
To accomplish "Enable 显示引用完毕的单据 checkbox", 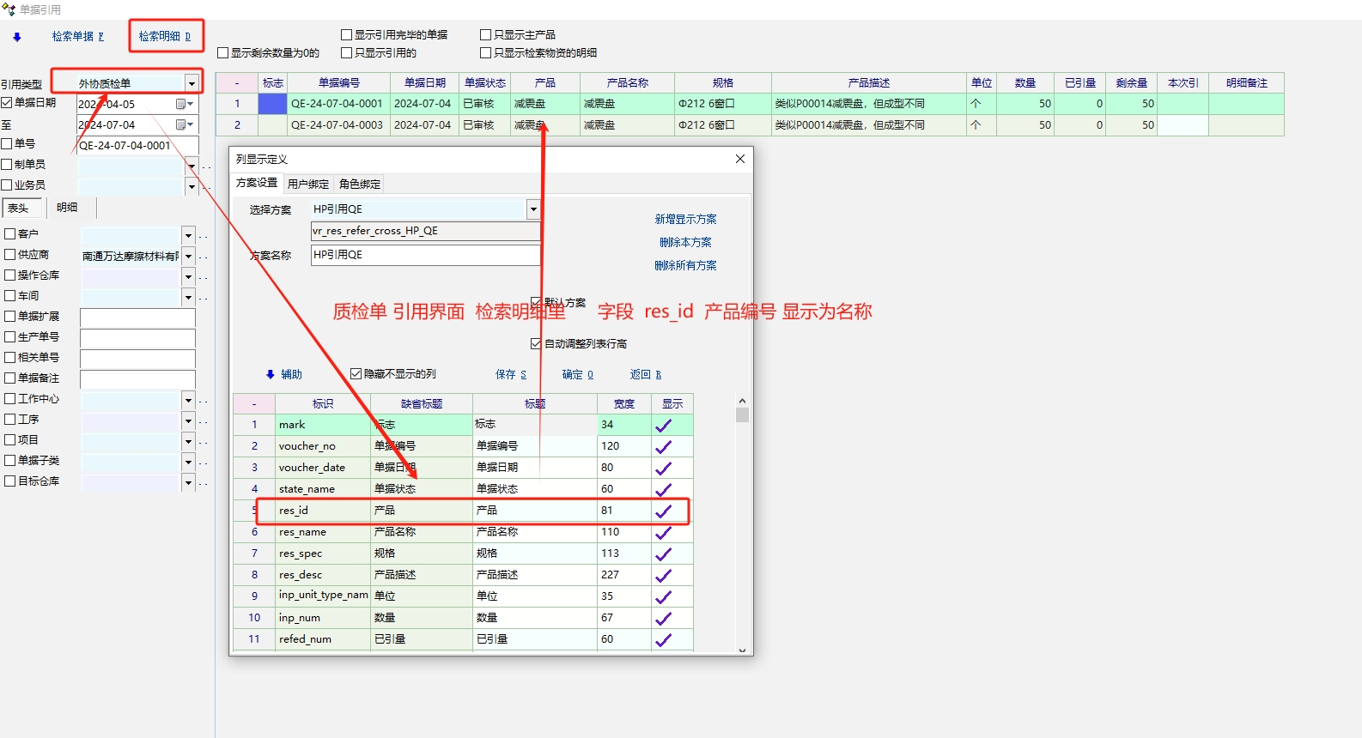I will point(347,35).
